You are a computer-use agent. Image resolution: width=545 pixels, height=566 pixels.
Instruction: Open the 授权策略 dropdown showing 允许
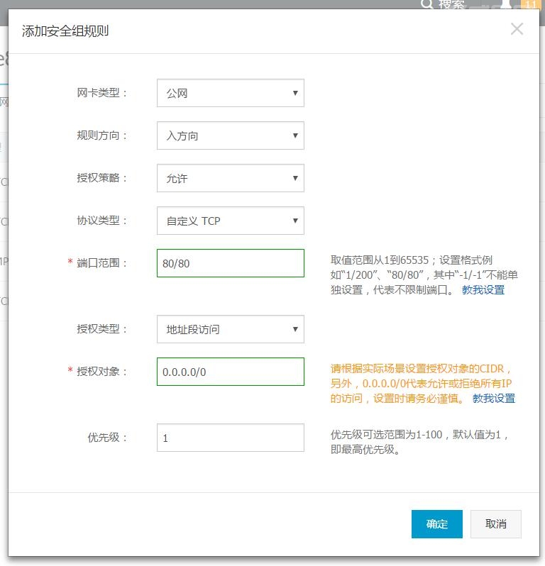click(230, 178)
